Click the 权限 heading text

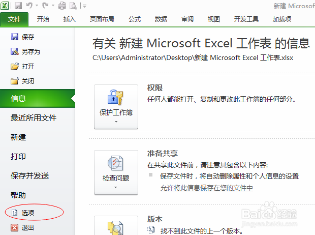pos(155,88)
